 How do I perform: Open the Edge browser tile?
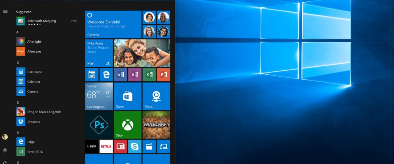tap(106, 75)
